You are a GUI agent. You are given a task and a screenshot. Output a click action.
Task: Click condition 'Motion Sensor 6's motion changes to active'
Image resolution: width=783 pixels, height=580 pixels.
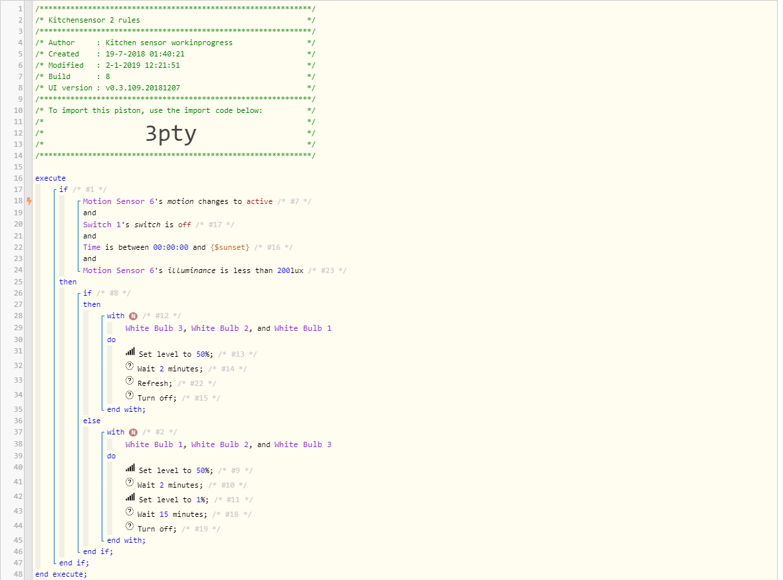pos(177,202)
